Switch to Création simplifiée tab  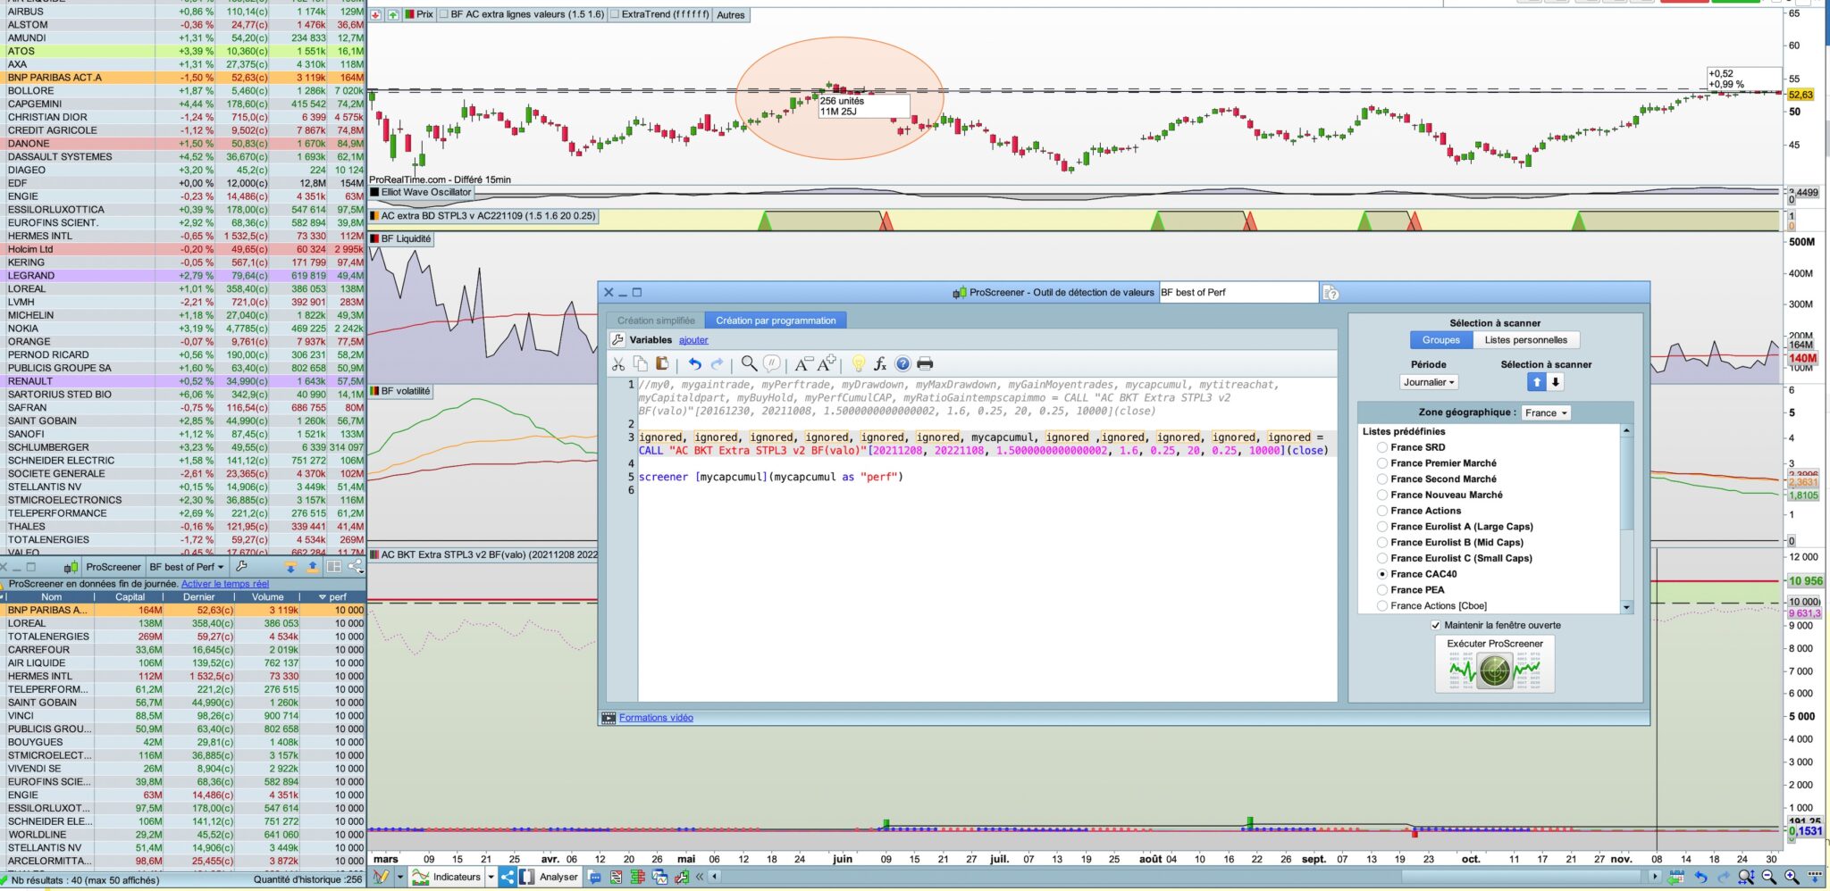[656, 321]
